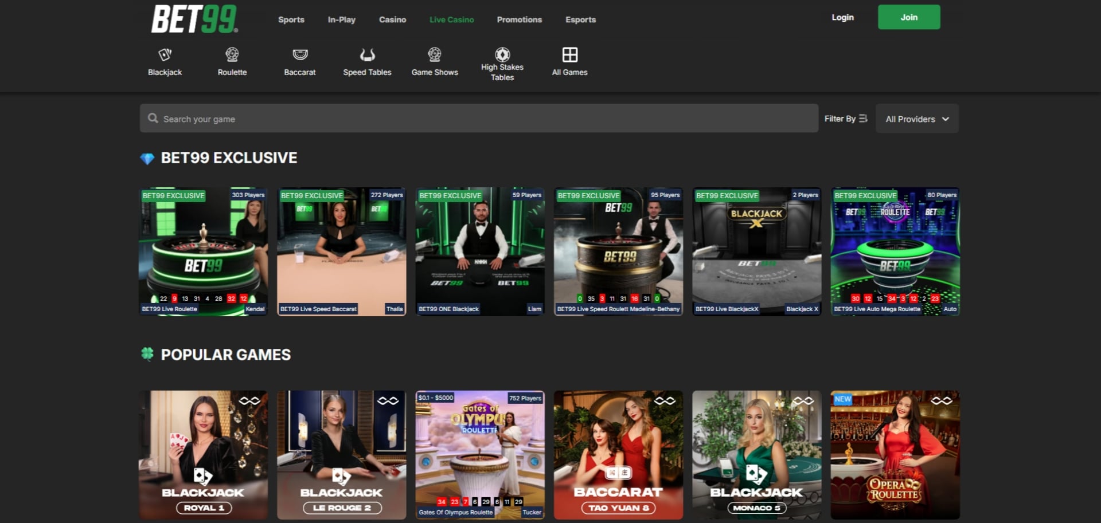Select the Roulette wheel category icon

tap(232, 54)
